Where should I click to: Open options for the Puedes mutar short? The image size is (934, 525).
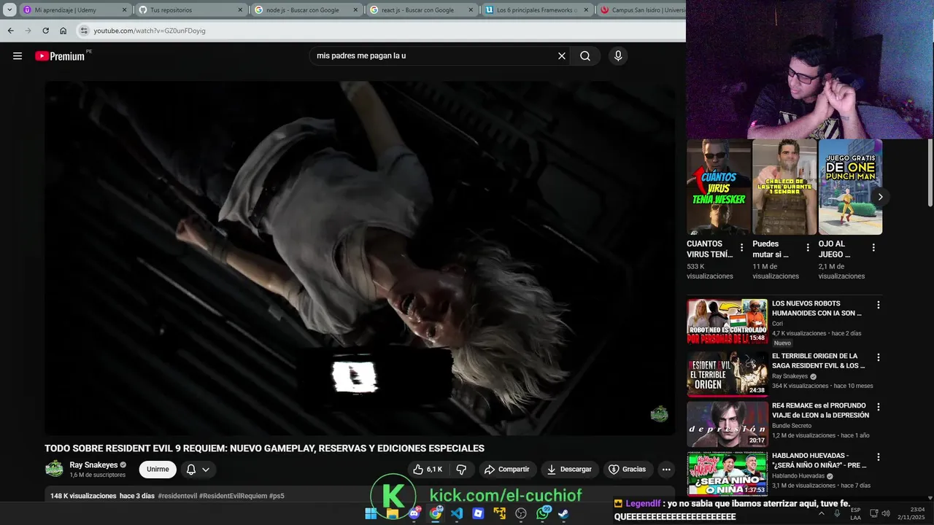point(808,248)
